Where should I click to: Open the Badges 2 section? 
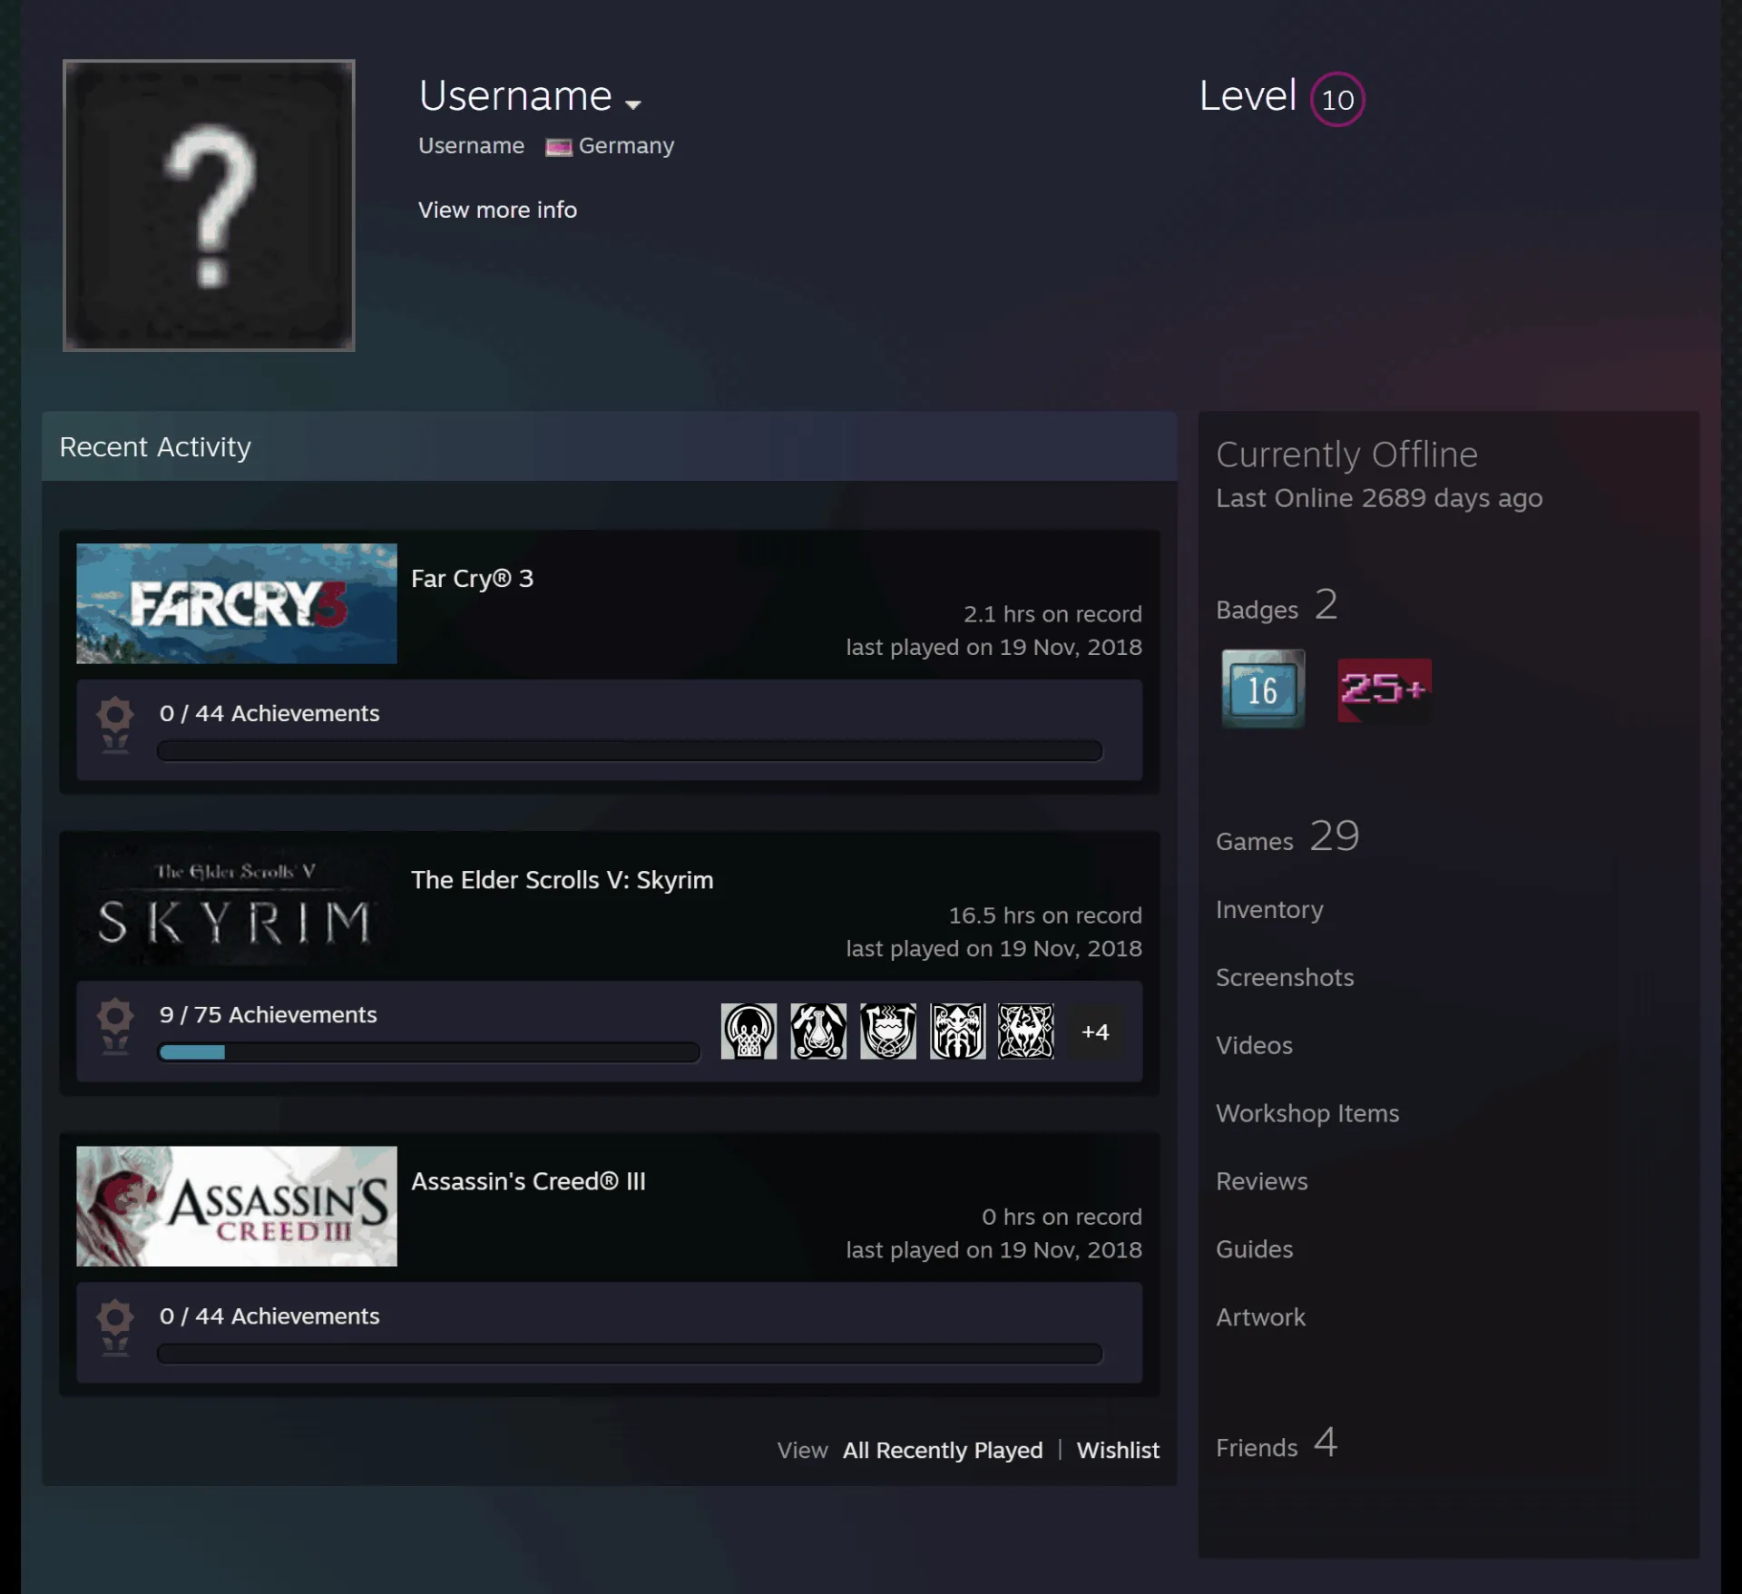click(x=1277, y=605)
